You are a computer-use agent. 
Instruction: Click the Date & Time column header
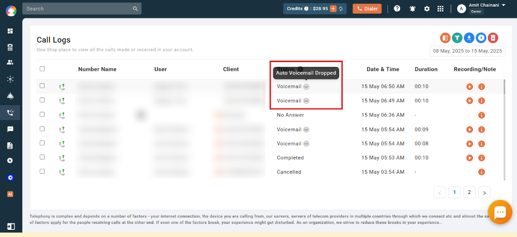[383, 69]
